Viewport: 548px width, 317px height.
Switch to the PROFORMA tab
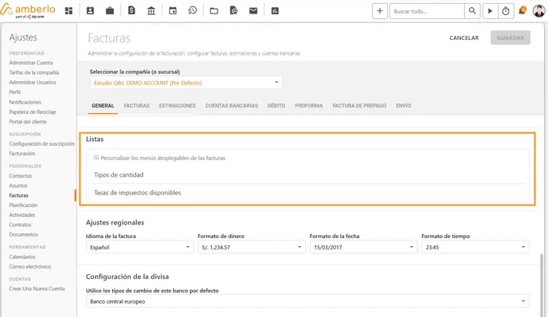(308, 106)
